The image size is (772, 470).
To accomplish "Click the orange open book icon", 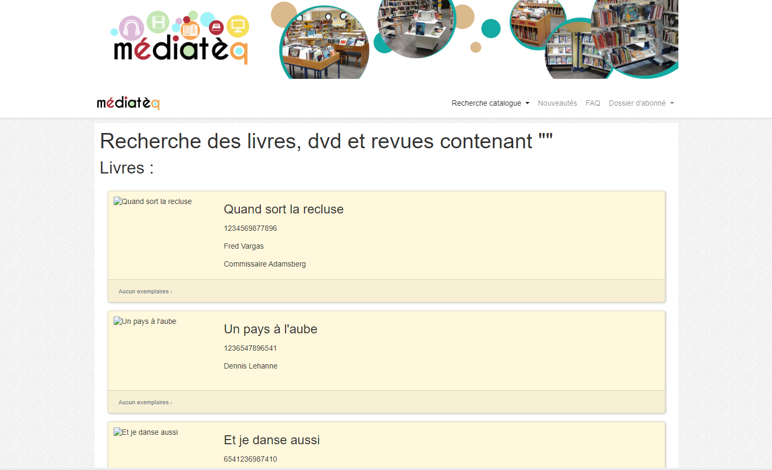I will [190, 30].
